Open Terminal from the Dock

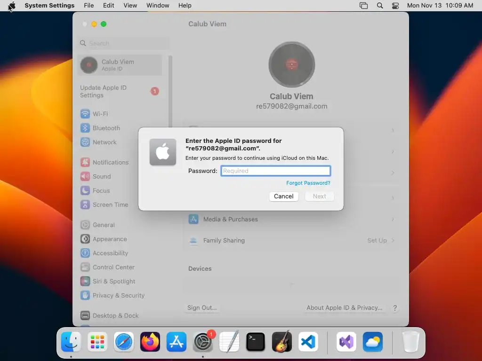[x=256, y=342]
